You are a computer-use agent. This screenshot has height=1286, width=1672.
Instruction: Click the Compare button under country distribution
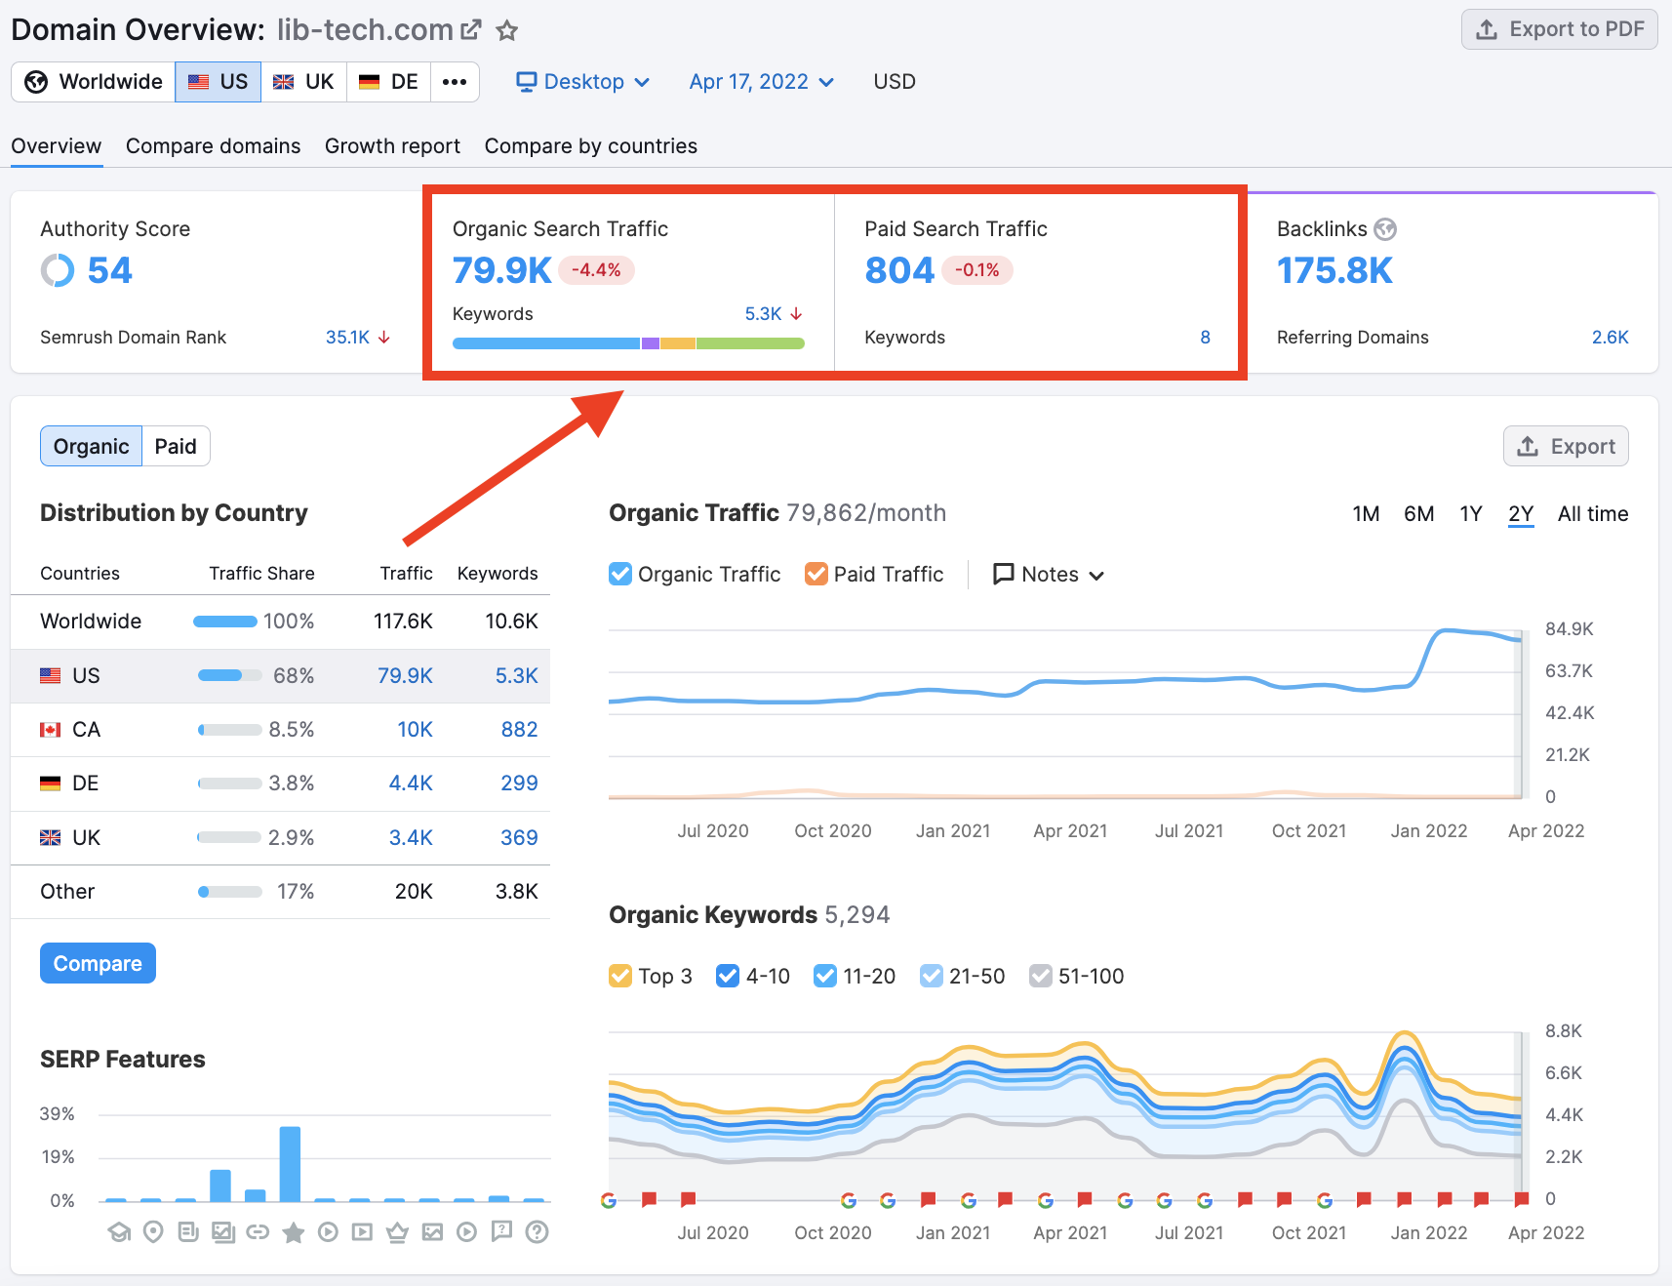pos(98,963)
